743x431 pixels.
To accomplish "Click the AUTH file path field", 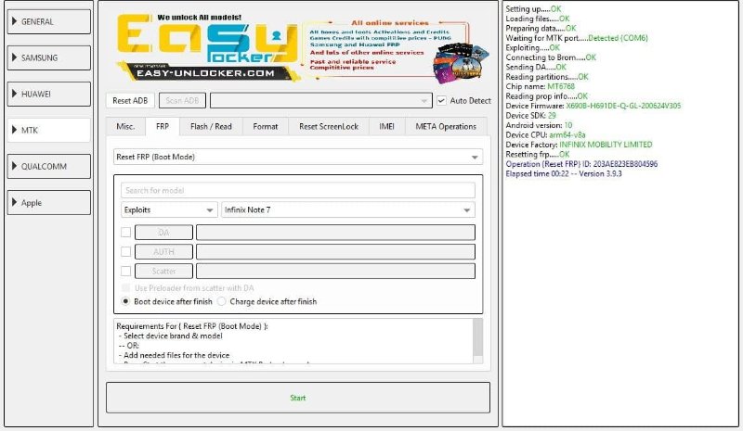I will click(x=335, y=252).
